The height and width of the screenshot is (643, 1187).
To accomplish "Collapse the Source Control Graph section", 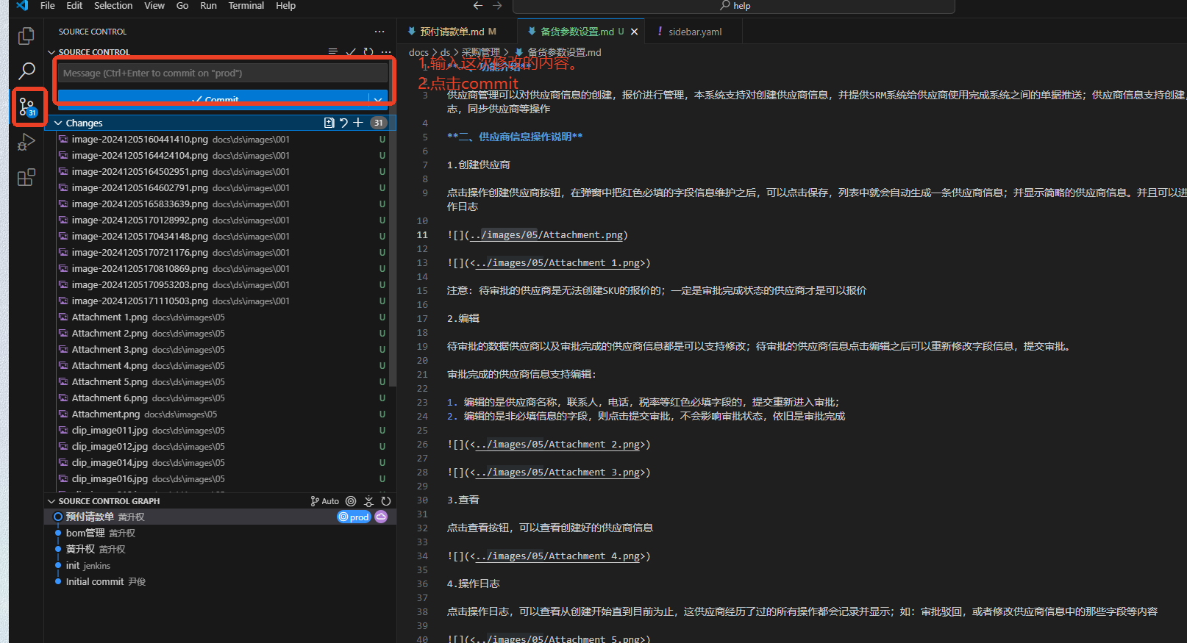I will [x=51, y=501].
